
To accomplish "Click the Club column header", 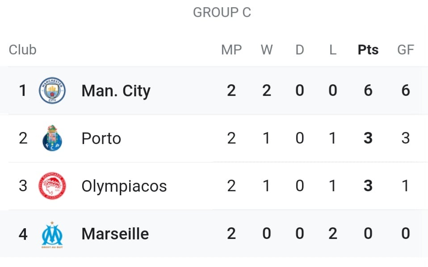I will pos(22,50).
